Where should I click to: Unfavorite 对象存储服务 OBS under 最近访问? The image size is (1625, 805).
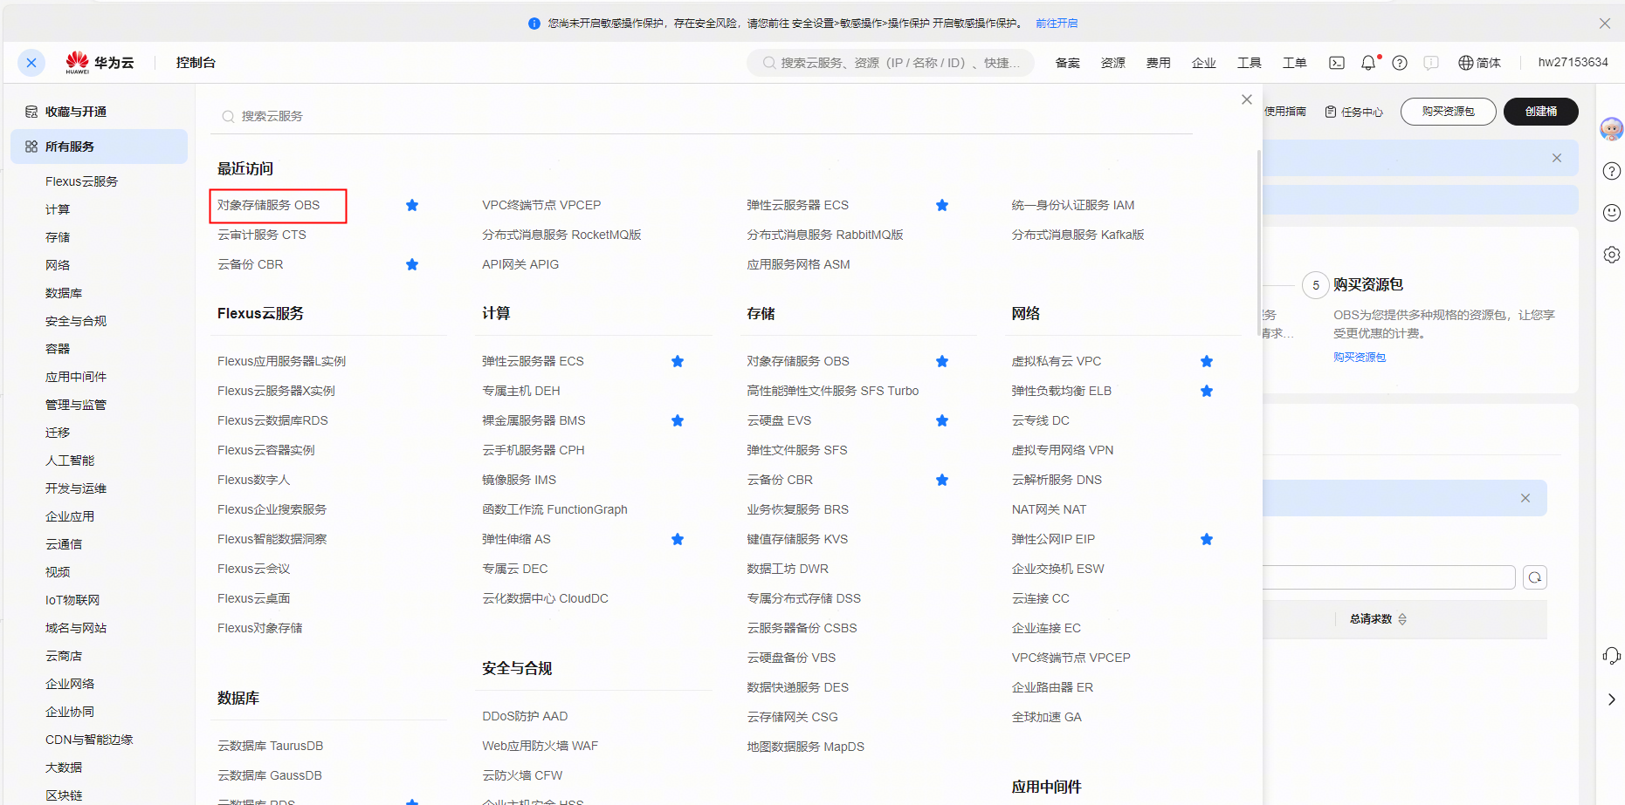[x=412, y=205]
